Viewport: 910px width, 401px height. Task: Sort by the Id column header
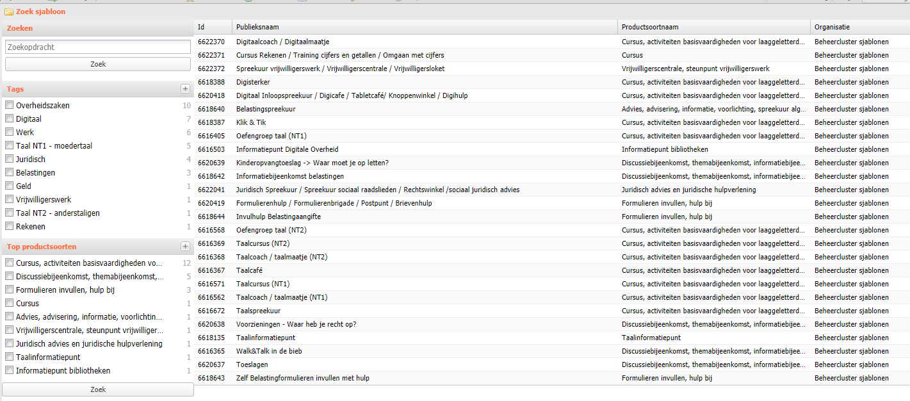pyautogui.click(x=213, y=27)
